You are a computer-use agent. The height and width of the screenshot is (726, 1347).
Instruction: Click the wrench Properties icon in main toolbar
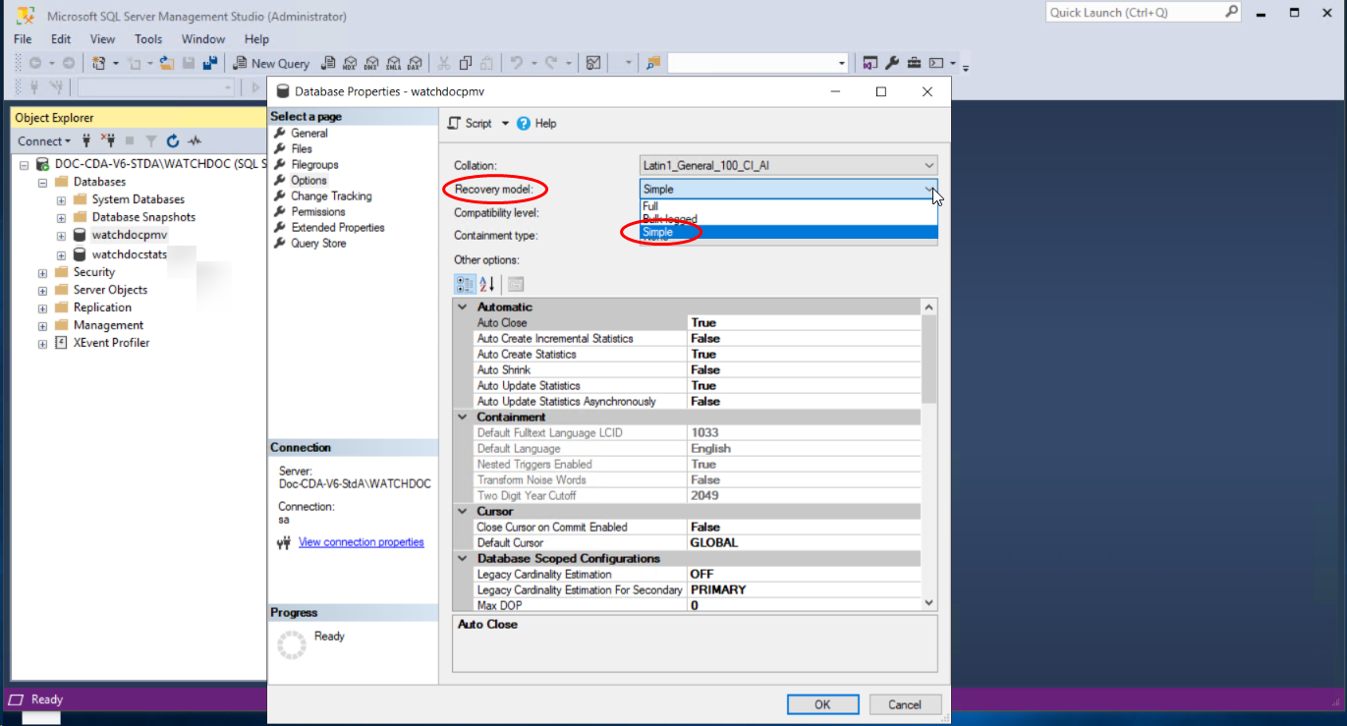click(x=892, y=63)
